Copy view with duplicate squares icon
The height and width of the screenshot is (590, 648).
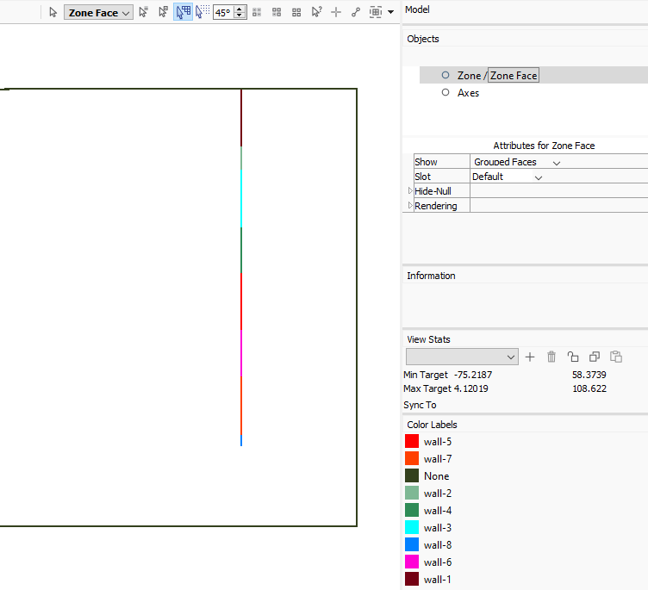[x=595, y=357]
